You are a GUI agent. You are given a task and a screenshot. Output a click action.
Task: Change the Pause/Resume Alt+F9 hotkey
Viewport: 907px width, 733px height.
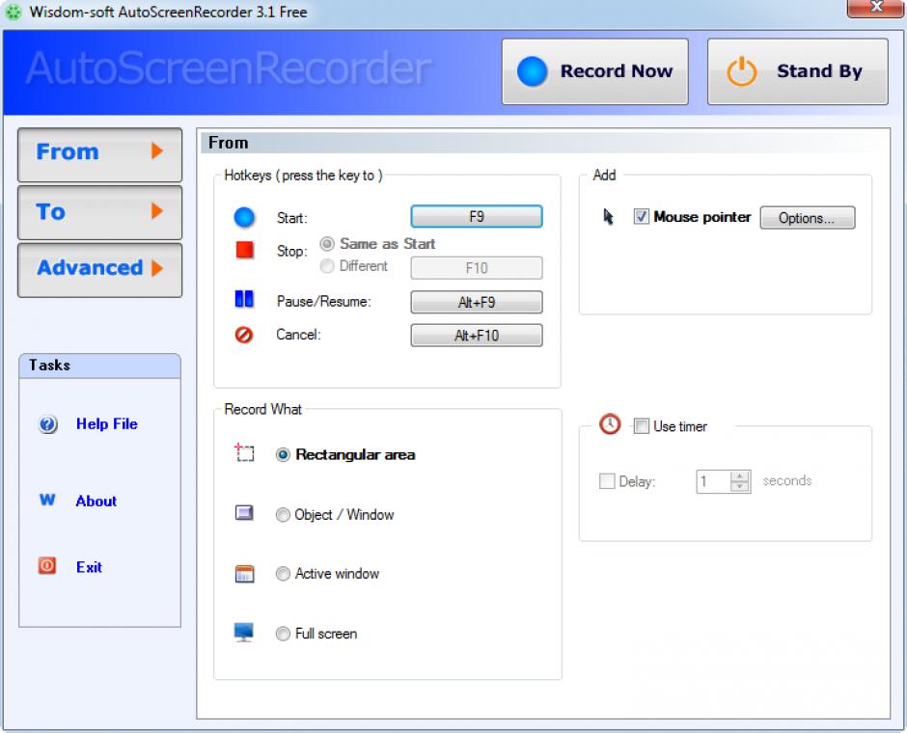point(477,302)
